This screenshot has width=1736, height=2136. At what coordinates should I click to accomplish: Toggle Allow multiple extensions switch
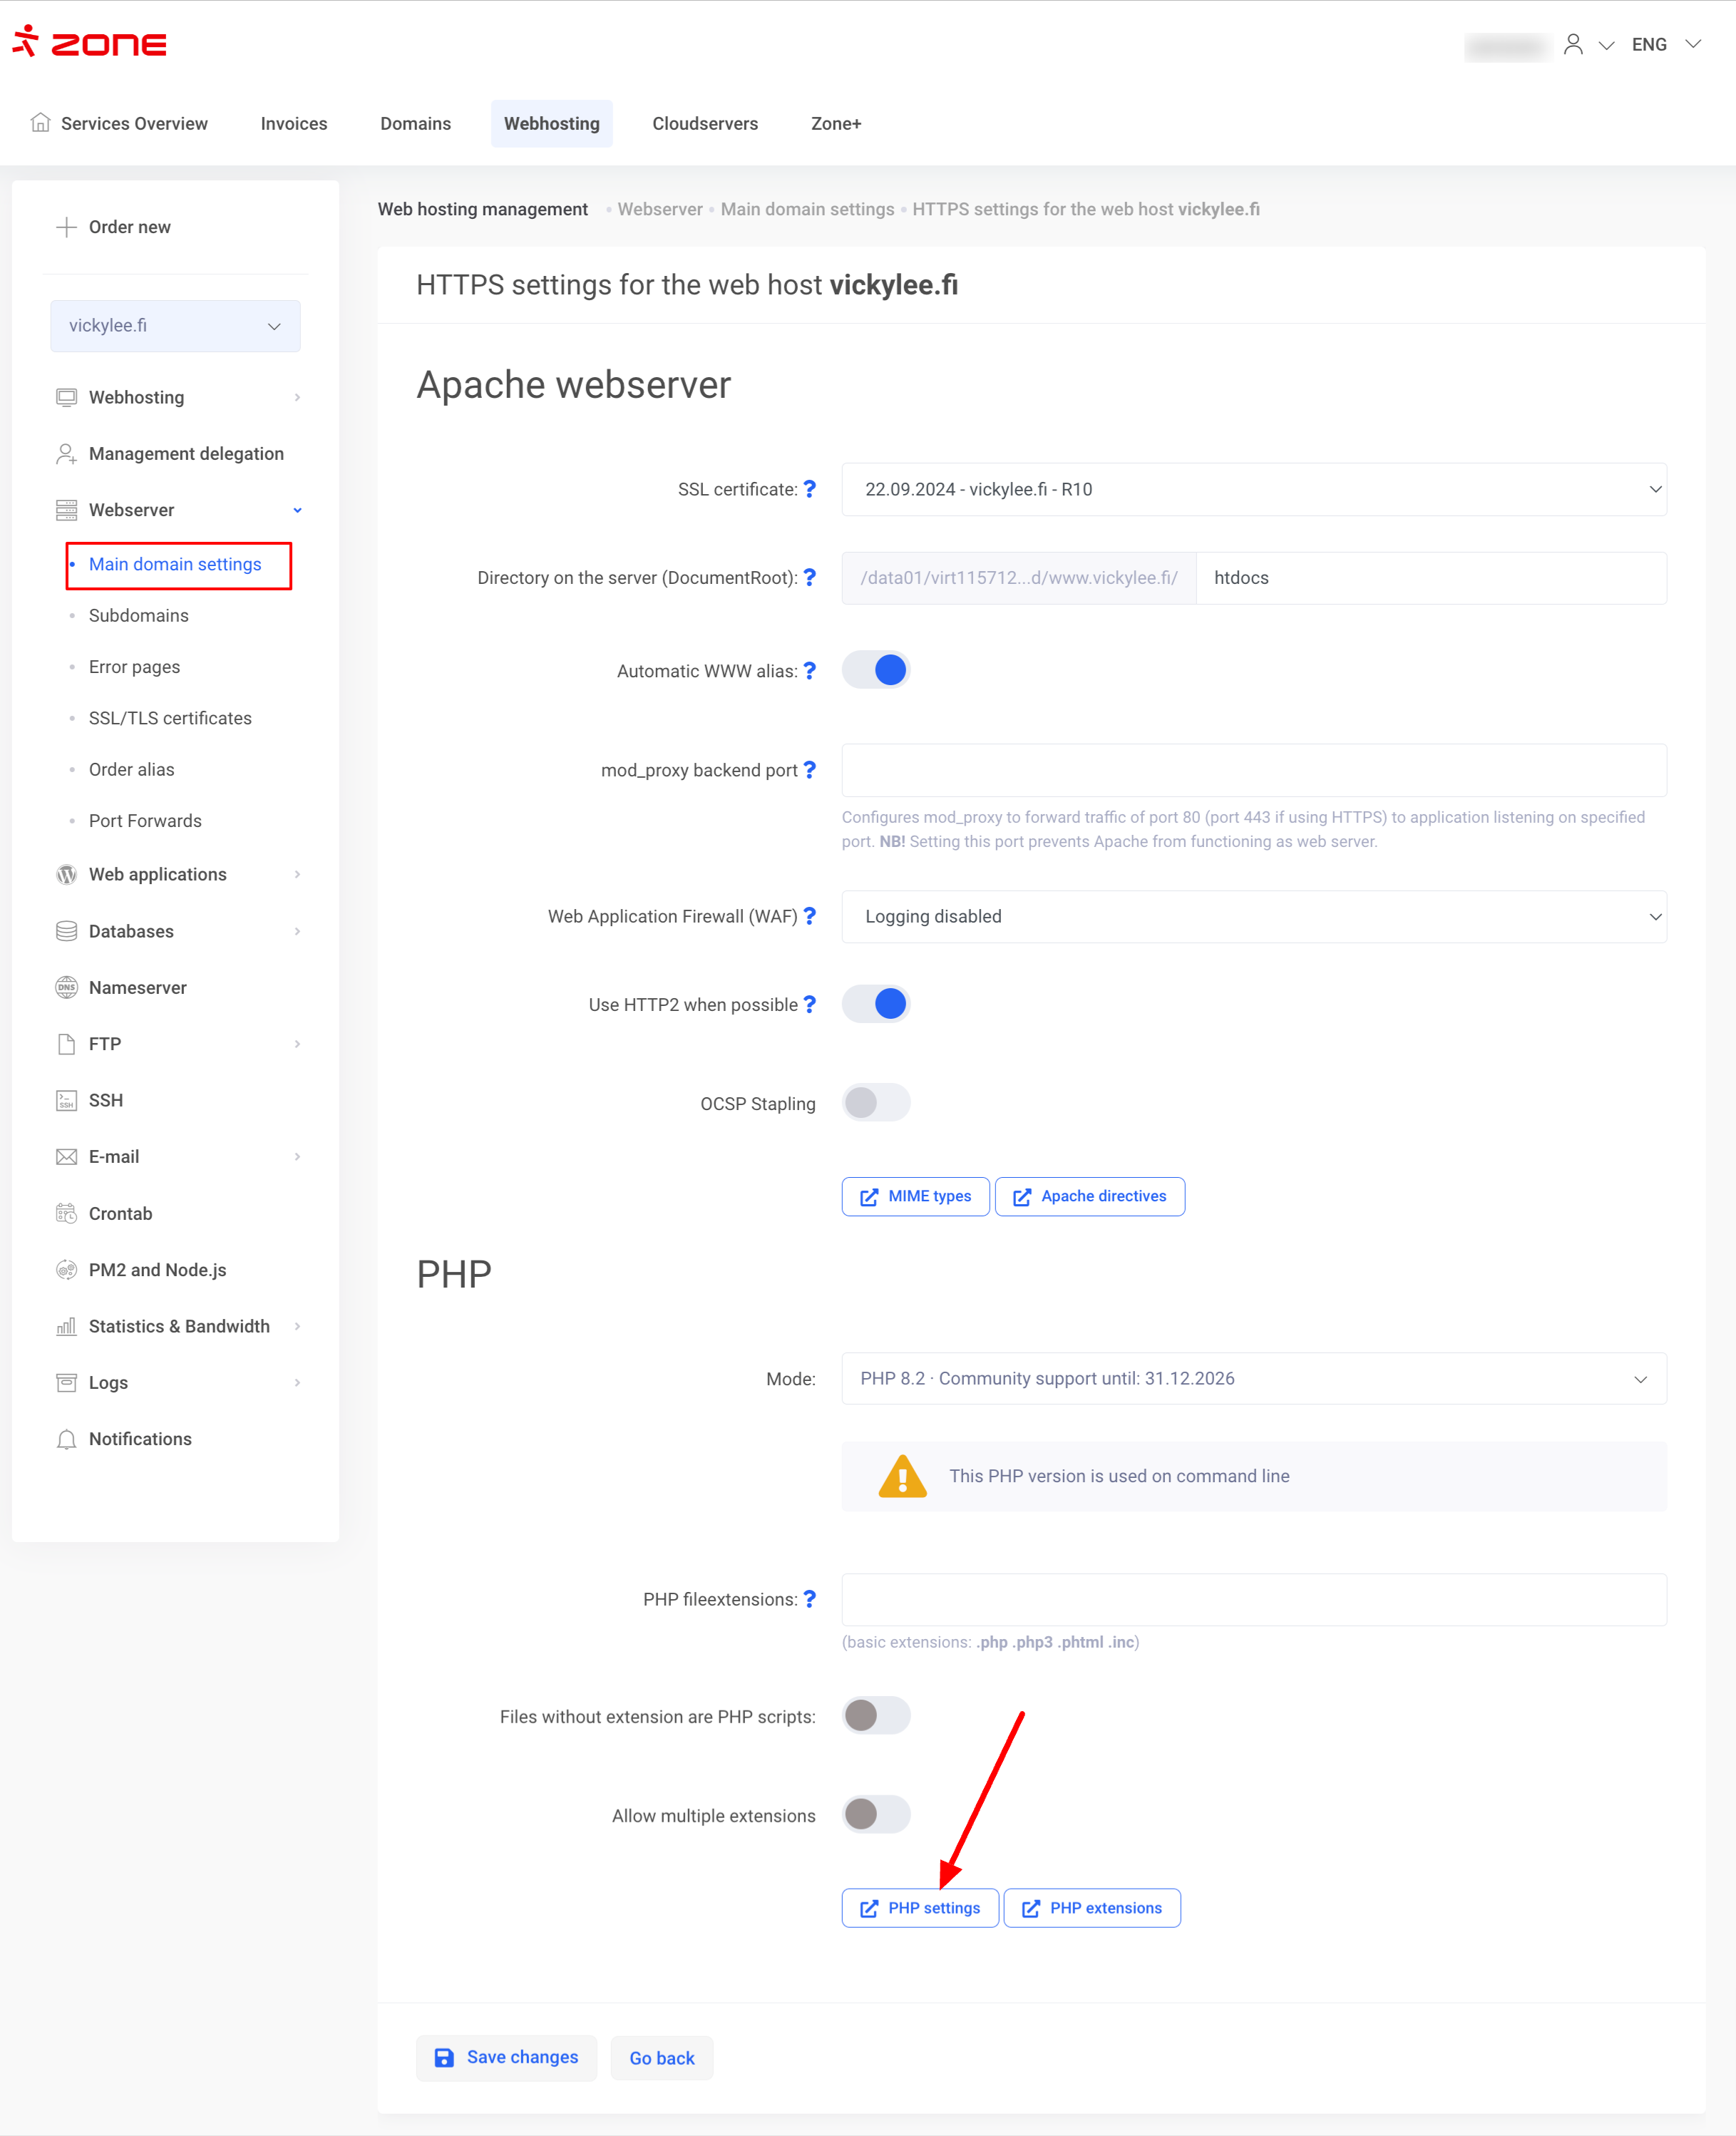click(876, 1814)
